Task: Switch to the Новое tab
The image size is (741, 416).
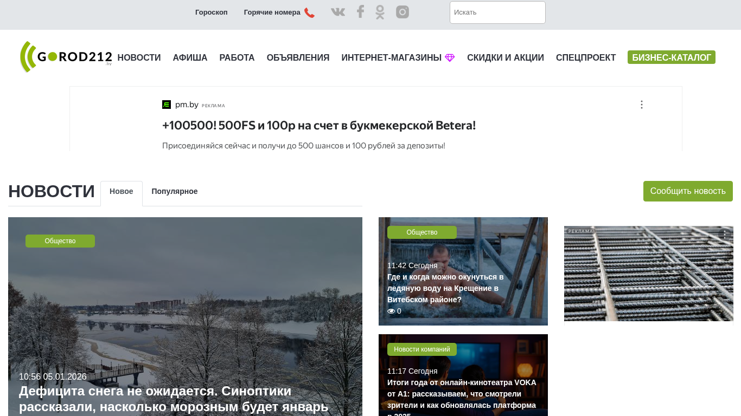Action: click(x=122, y=192)
